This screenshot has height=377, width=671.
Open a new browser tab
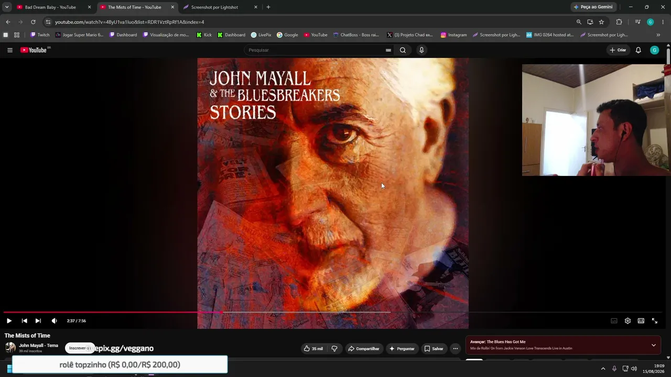pyautogui.click(x=268, y=7)
